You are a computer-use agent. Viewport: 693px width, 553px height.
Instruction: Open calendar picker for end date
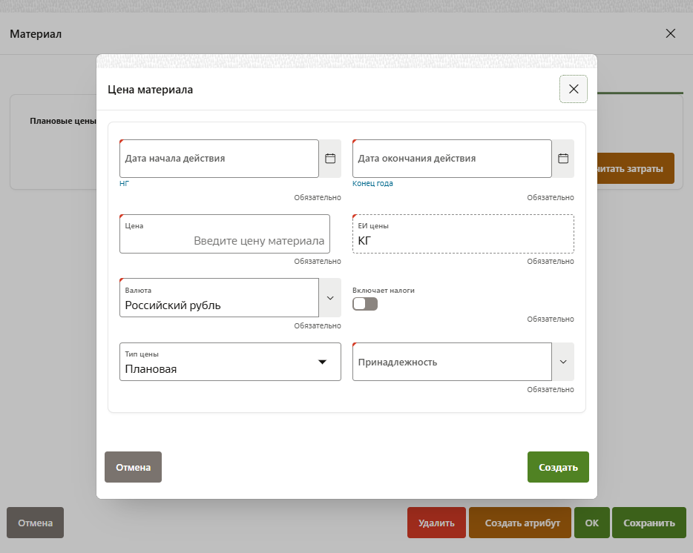(x=563, y=159)
